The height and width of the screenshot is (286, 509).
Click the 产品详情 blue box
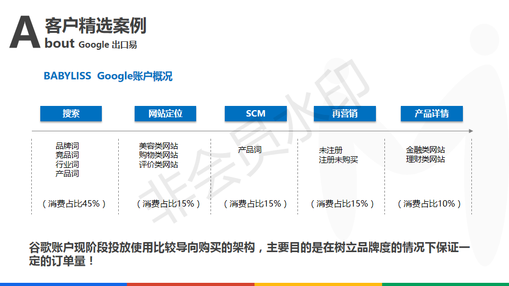[432, 113]
